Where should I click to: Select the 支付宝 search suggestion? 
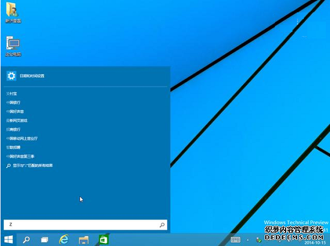coord(11,94)
